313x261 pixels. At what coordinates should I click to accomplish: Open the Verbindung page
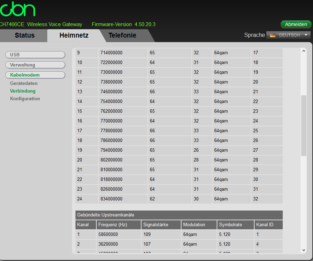click(x=23, y=91)
